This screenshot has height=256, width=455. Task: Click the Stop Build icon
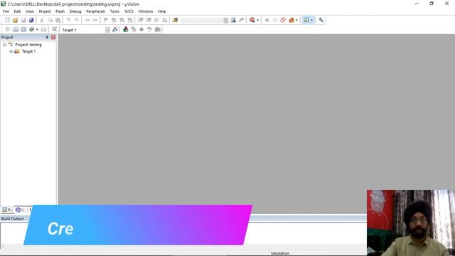pos(43,29)
